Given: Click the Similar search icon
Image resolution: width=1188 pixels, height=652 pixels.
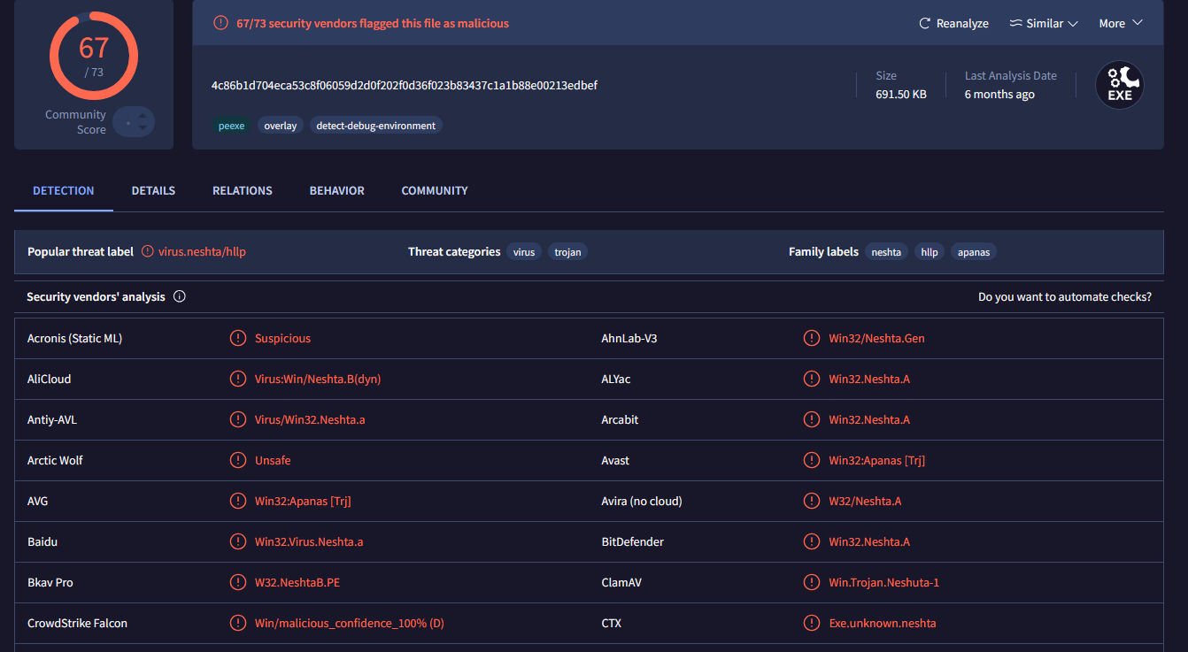Looking at the screenshot, I should pos(1015,24).
